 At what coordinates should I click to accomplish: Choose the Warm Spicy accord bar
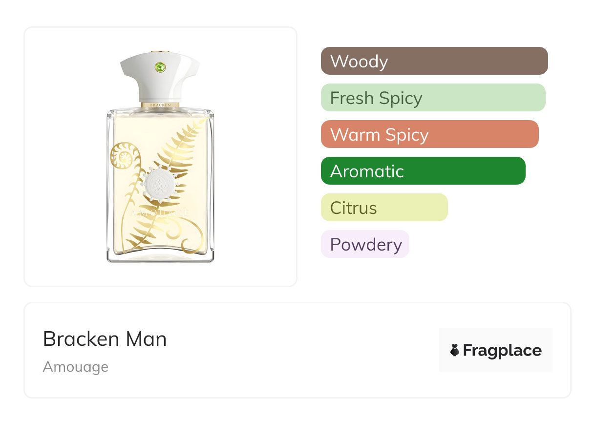[429, 134]
